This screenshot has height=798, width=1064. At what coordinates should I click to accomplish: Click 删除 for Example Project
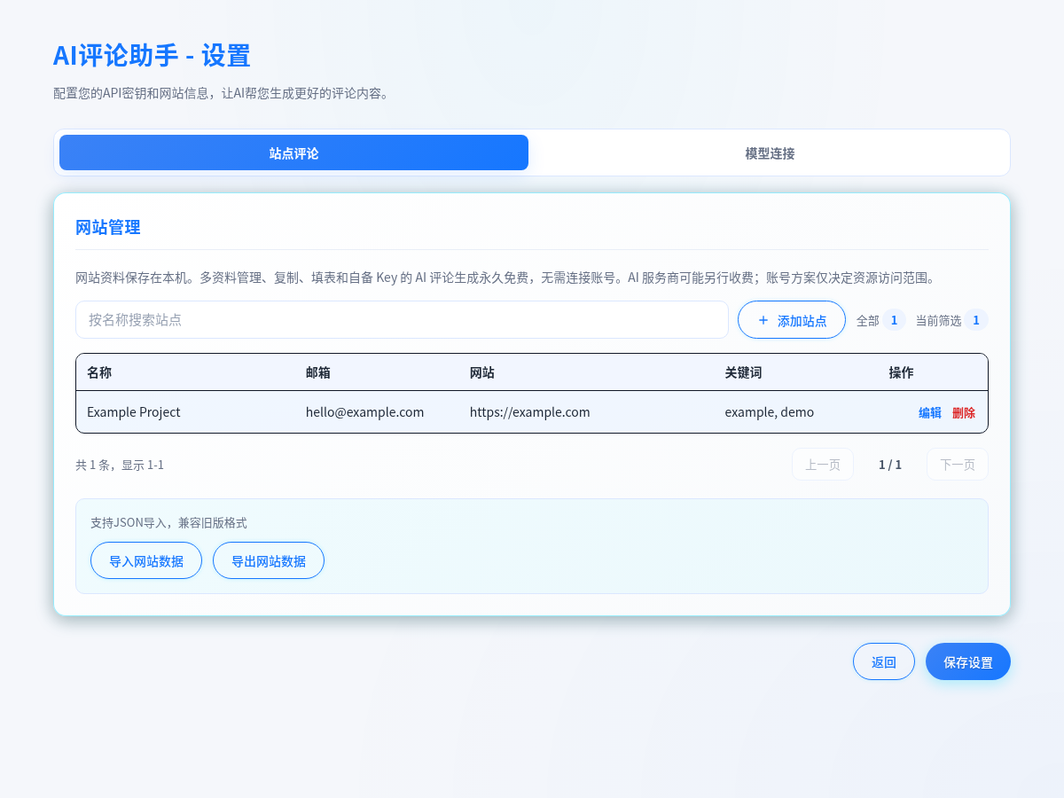pos(964,412)
